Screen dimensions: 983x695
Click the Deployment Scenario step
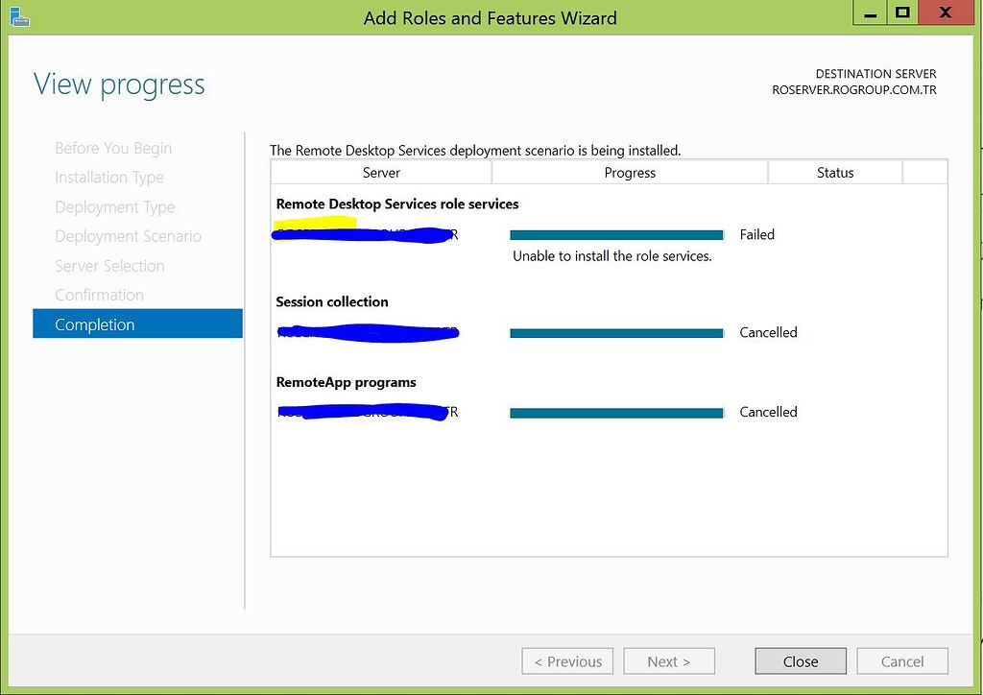(x=128, y=236)
